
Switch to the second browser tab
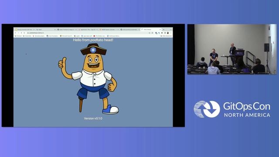point(46,30)
